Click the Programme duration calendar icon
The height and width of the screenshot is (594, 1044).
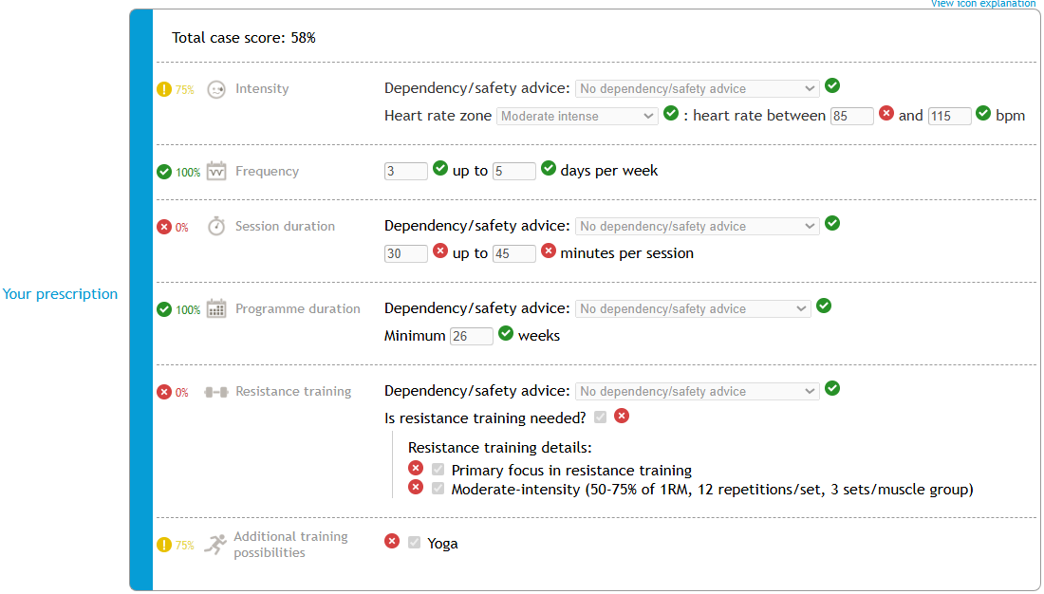point(216,308)
